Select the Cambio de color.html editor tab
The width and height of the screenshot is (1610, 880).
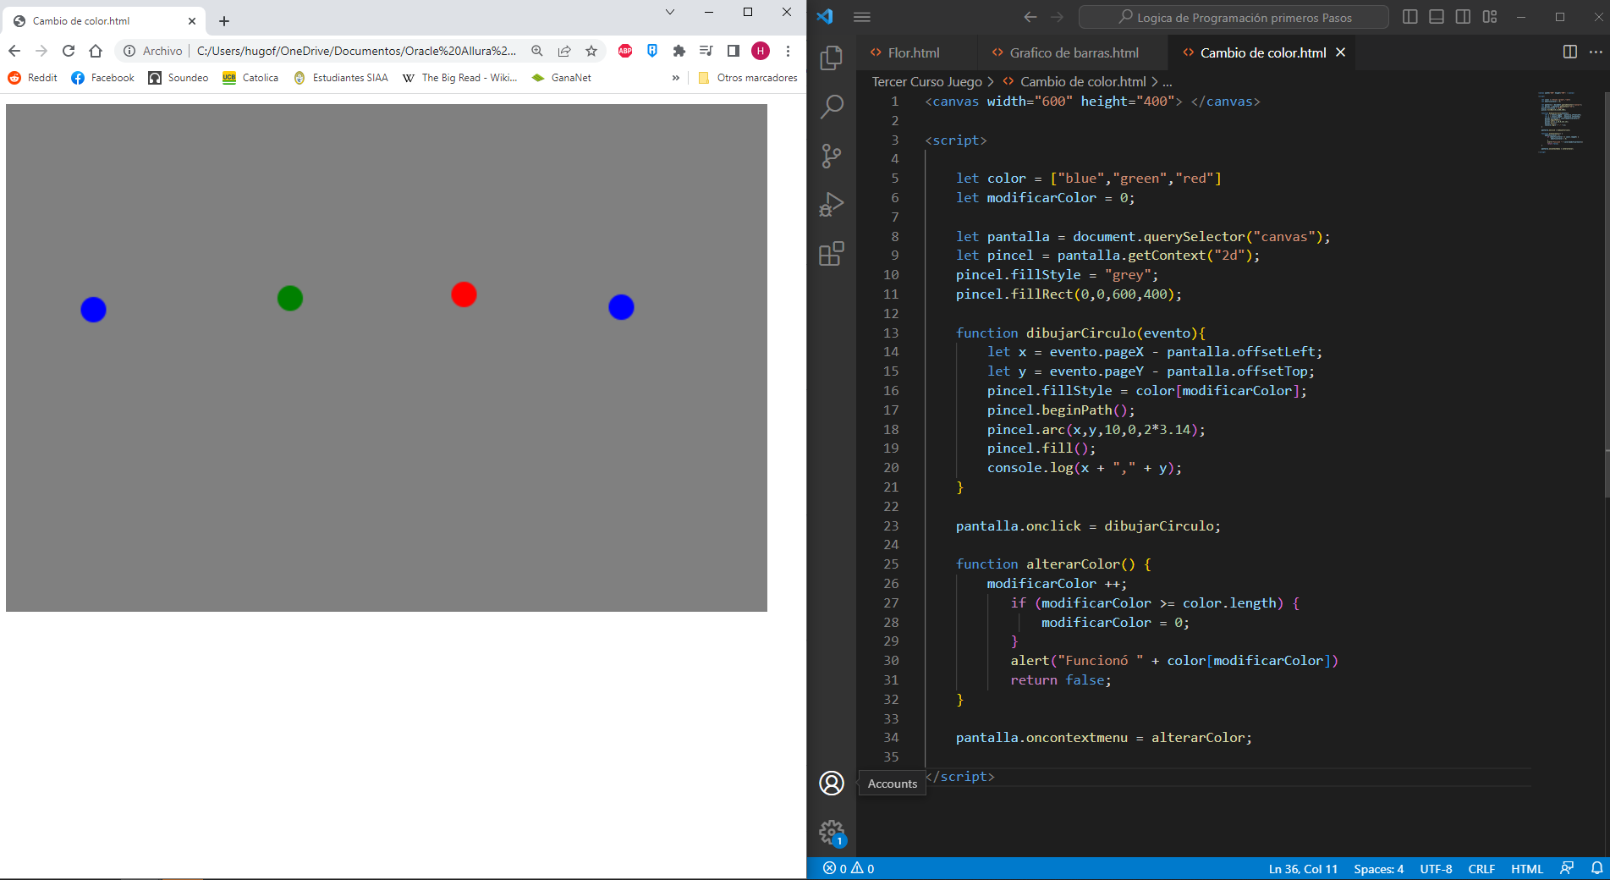coord(1263,52)
